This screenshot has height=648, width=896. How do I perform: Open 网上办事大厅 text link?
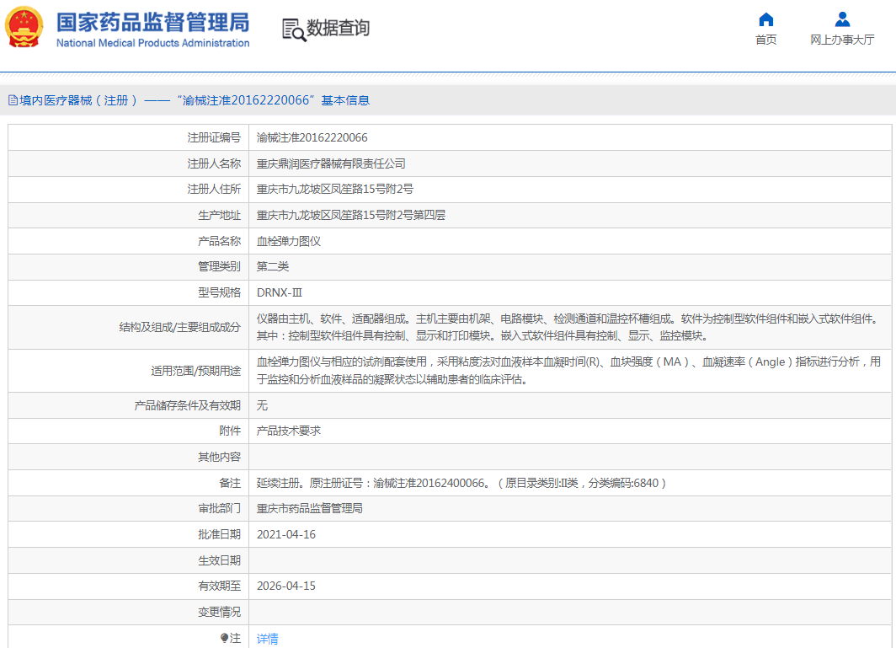pos(842,40)
